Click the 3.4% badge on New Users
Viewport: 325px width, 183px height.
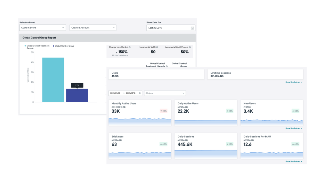[x=295, y=111]
